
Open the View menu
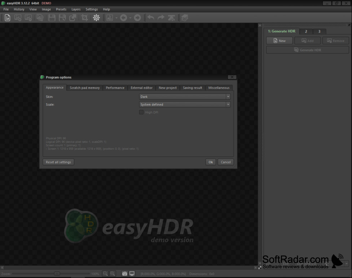(33, 9)
